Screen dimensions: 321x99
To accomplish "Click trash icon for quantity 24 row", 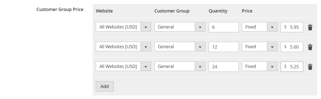I will (310, 67).
